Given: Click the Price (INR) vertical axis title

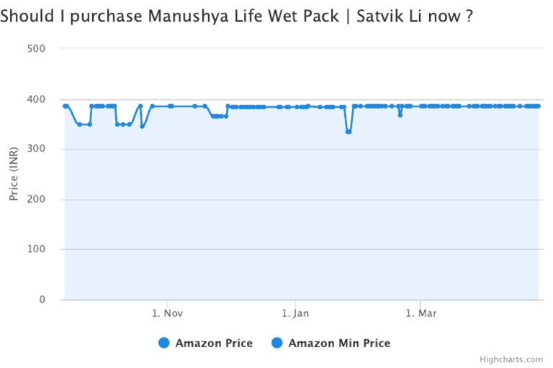Looking at the screenshot, I should point(14,173).
